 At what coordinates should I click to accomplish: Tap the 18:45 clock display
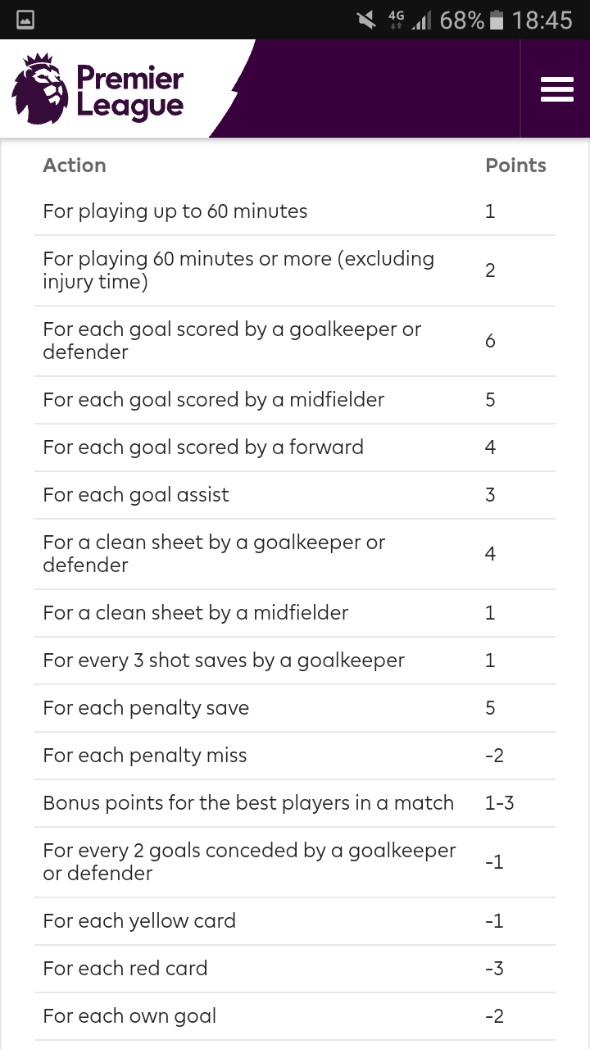tap(542, 20)
